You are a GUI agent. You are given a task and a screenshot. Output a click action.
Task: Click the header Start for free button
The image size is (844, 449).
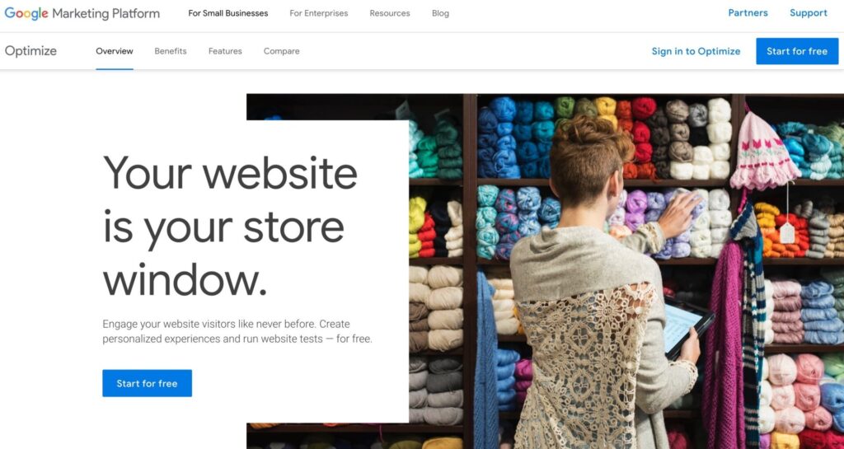click(797, 51)
